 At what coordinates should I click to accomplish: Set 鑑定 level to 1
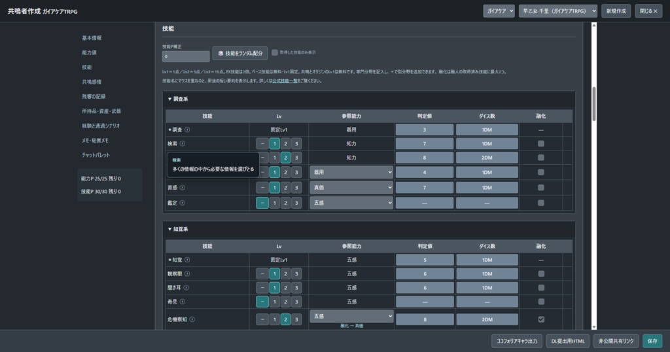(274, 203)
